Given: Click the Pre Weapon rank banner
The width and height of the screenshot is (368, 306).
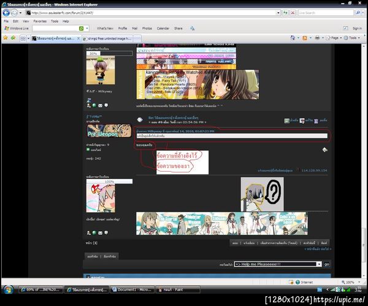Looking at the screenshot, I should (109, 131).
